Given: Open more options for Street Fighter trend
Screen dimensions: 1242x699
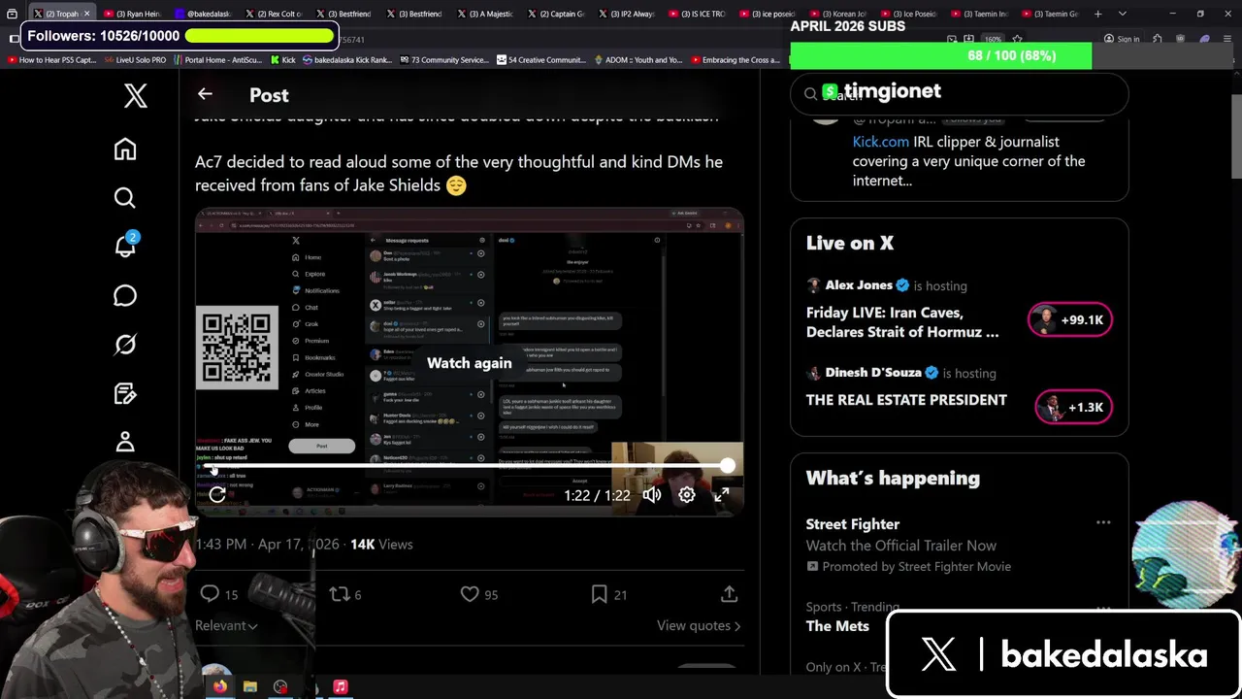Looking at the screenshot, I should 1103,523.
